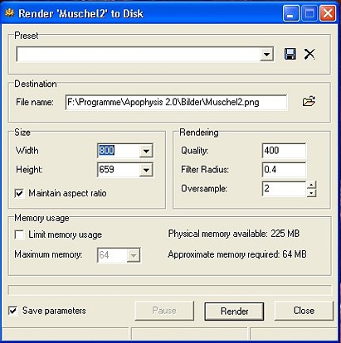Click the Apophysis icon in title bar
The image size is (341, 343).
[10, 12]
